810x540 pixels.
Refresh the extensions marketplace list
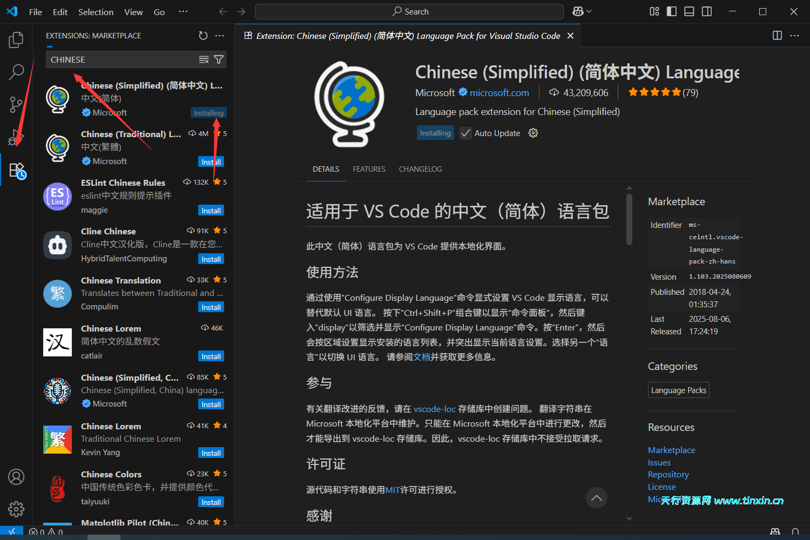point(203,36)
